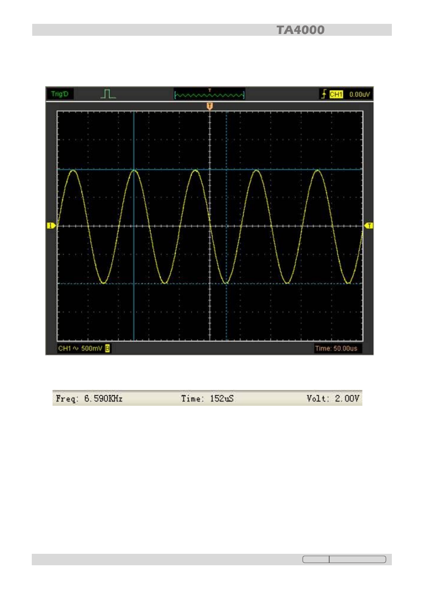The image size is (421, 590).
Task: Click the waveform overview memory bar
Action: 210,94
